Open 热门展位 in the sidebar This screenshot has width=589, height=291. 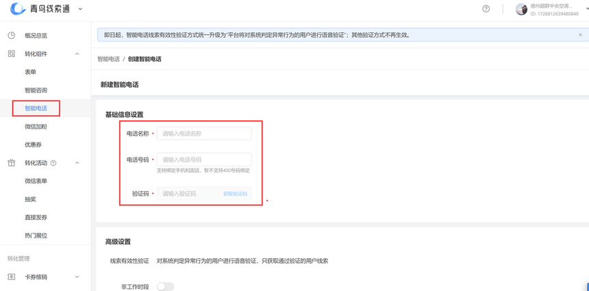36,236
